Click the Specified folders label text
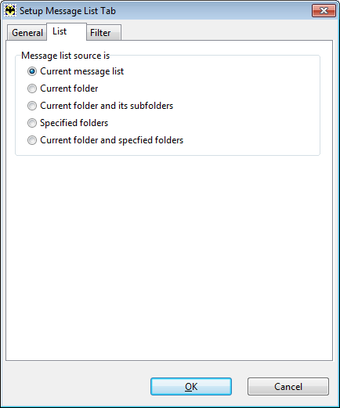The width and height of the screenshot is (340, 408). coord(74,123)
